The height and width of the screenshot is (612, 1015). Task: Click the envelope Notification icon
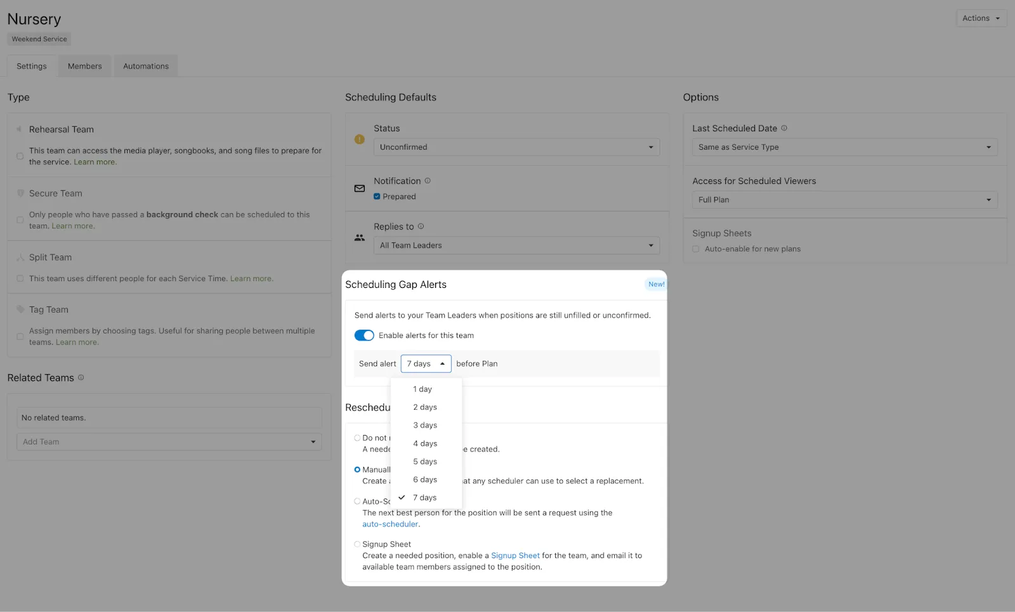360,188
